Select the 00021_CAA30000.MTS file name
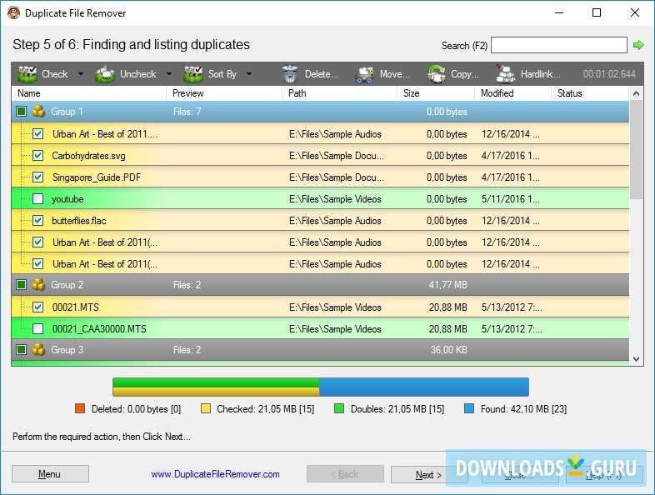The height and width of the screenshot is (495, 655). 99,329
